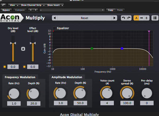Click the redo icon
Screen dimensions: 159x116
129,18
